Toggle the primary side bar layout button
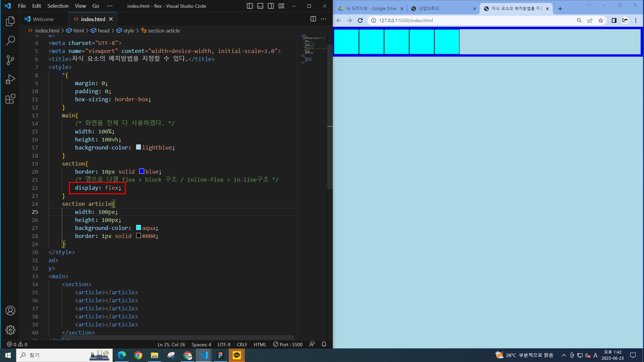This screenshot has height=362, width=644. (250, 6)
